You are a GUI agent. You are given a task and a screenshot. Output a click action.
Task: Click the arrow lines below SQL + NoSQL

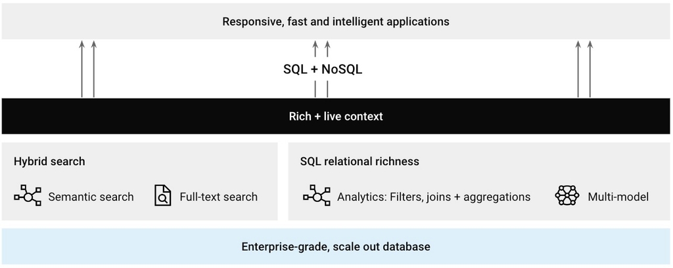(x=321, y=89)
